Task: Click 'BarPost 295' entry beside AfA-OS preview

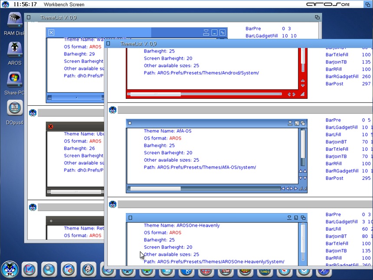Action: coord(348,178)
